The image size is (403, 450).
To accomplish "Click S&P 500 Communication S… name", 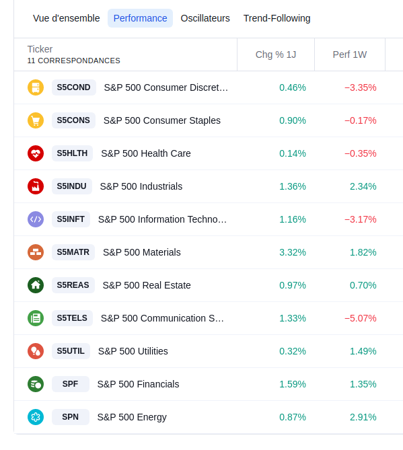I will [x=162, y=319].
